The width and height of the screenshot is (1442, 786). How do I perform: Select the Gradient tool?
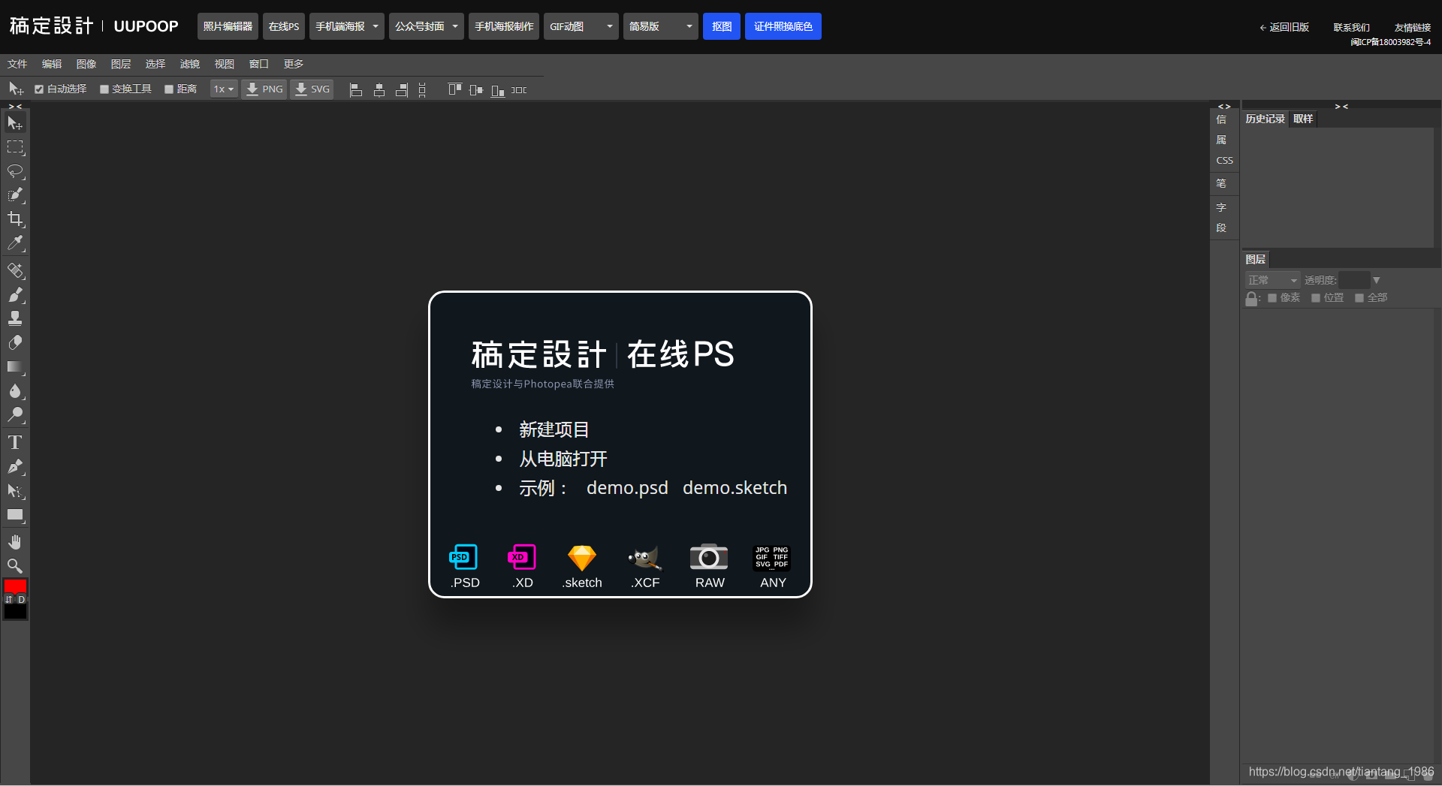click(15, 367)
